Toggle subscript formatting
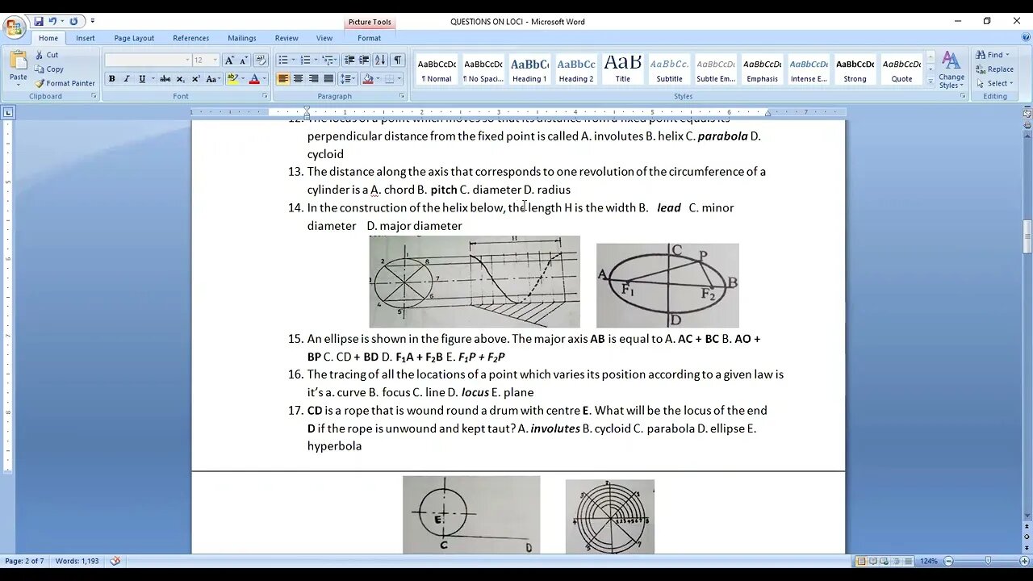The image size is (1033, 581). click(x=181, y=79)
